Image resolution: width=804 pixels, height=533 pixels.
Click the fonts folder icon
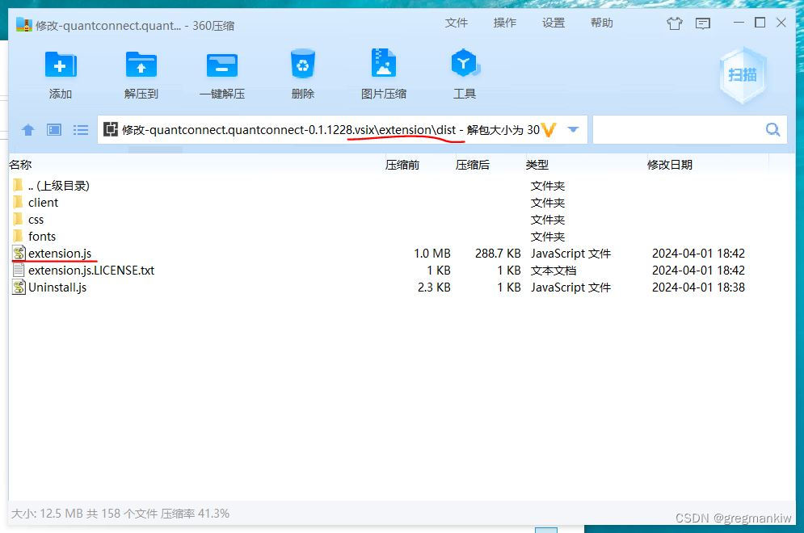[18, 236]
